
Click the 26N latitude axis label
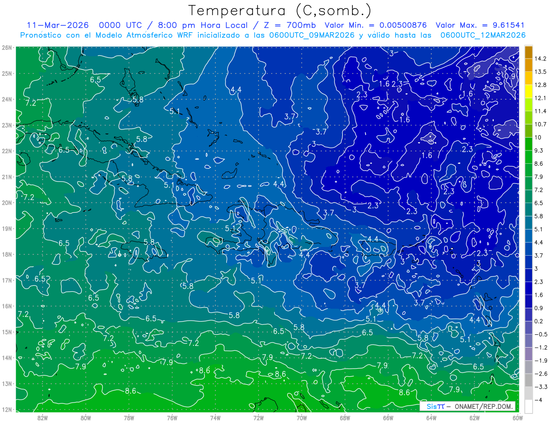click(x=6, y=48)
